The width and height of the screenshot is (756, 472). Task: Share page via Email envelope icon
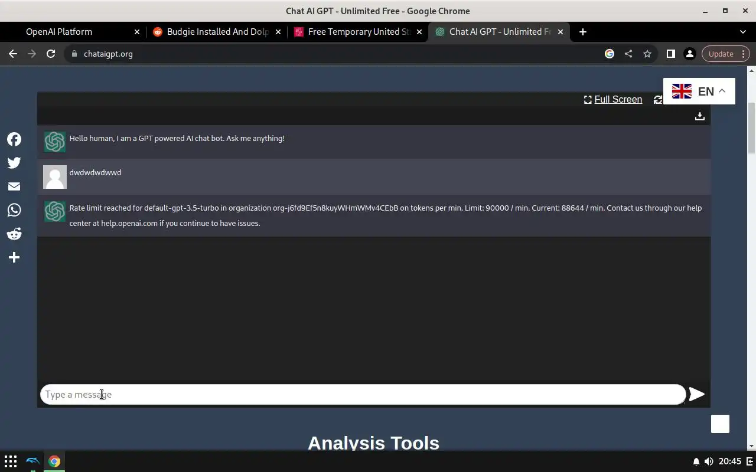pyautogui.click(x=14, y=186)
